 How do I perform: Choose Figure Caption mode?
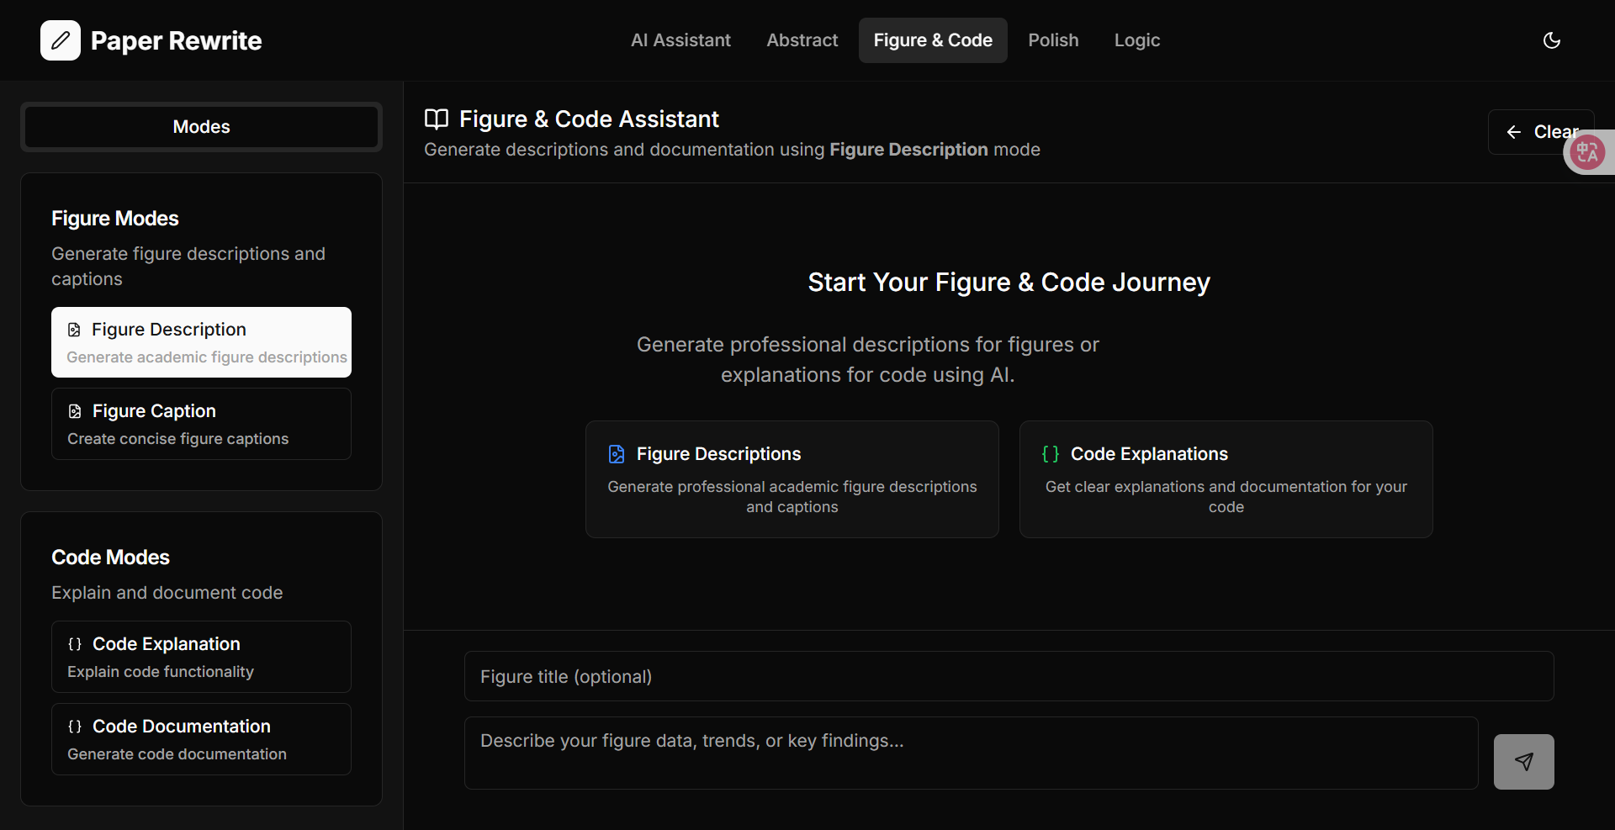tap(201, 424)
